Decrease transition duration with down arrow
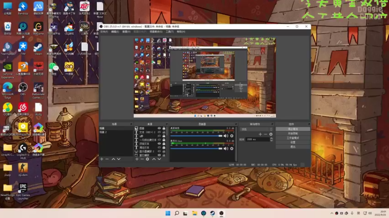 (x=271, y=140)
